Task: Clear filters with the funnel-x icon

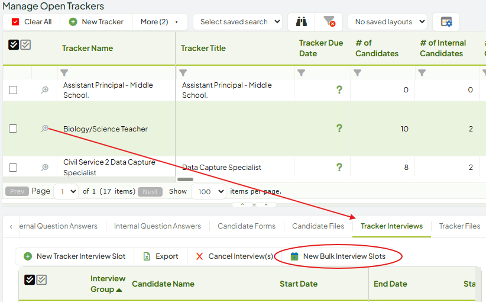Action: point(329,22)
